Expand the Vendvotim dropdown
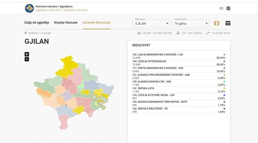Viewport: 258px width, 143px height. [190, 23]
